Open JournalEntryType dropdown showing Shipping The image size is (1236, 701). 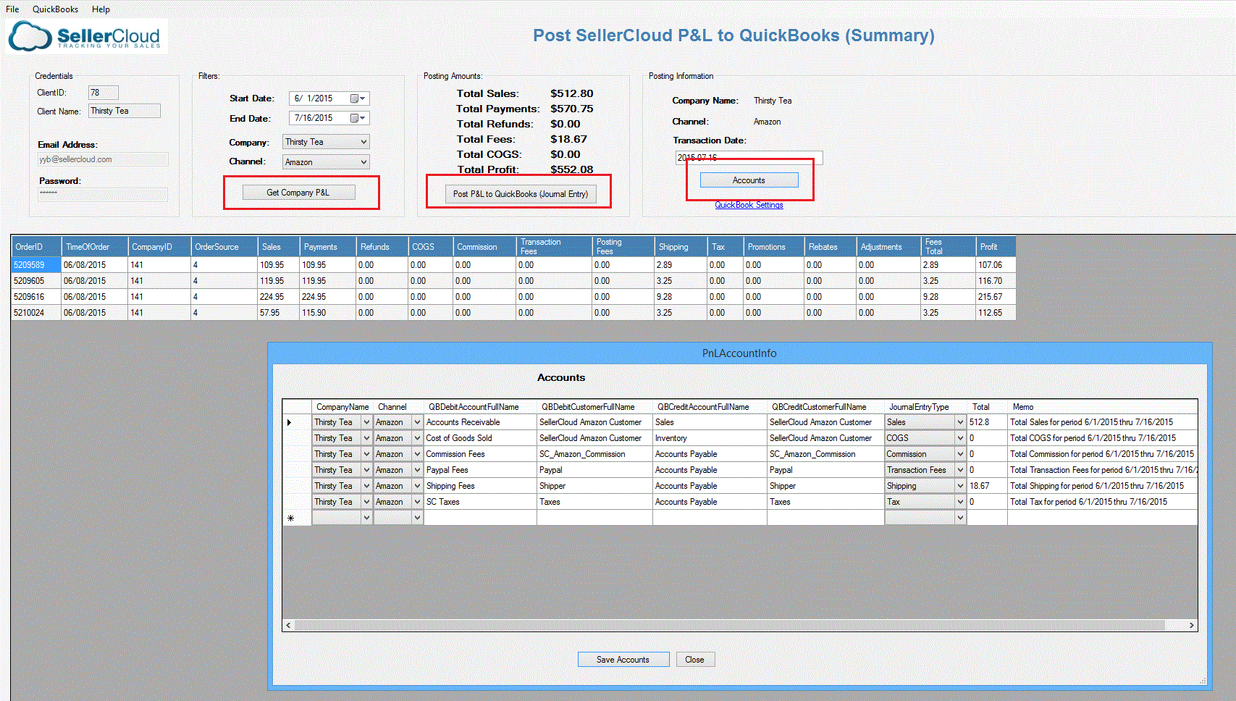click(x=960, y=486)
